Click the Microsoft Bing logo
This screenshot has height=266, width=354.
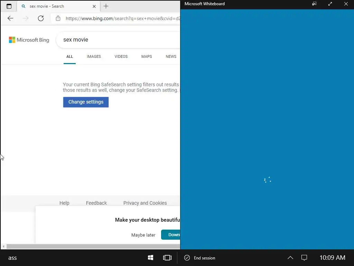click(x=29, y=40)
